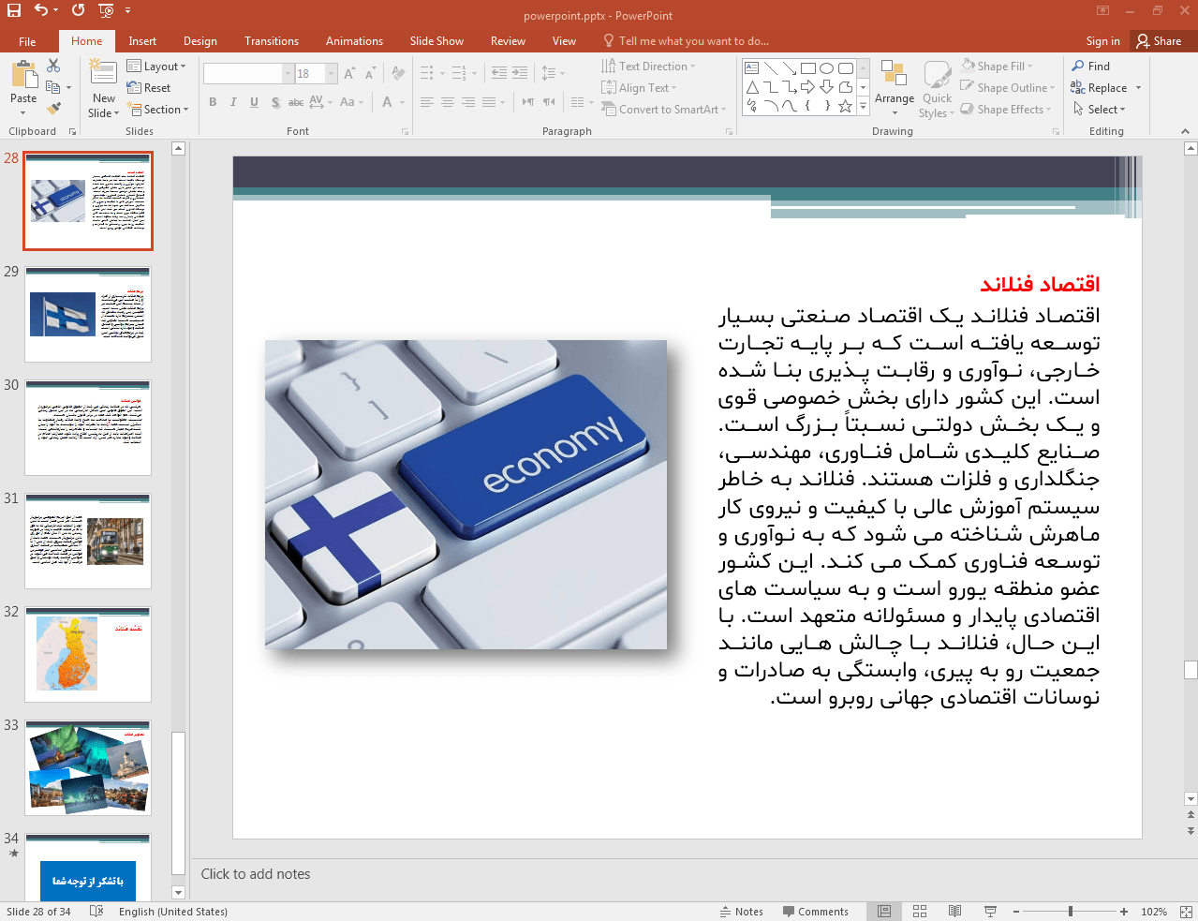Screen dimensions: 1198x921
Task: Switch to Reading View icon
Action: (954, 912)
